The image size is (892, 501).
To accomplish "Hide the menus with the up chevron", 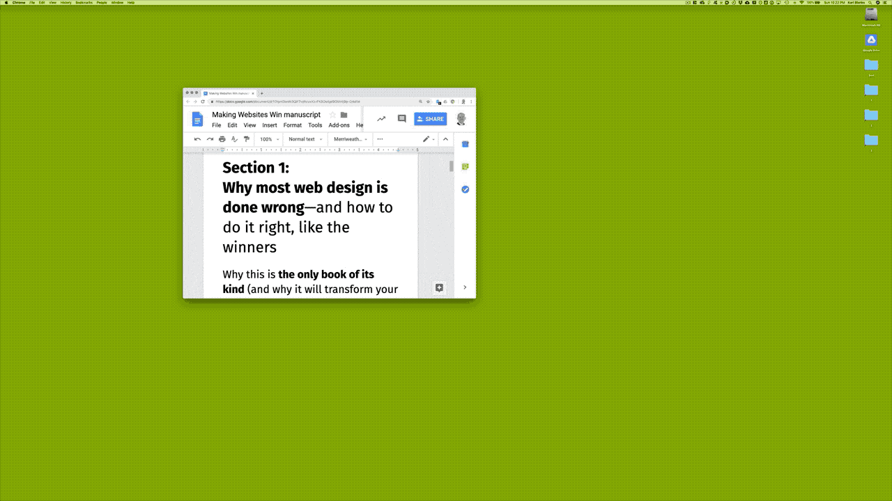I will pyautogui.click(x=446, y=139).
